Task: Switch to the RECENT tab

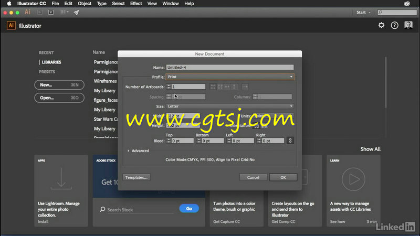Action: point(46,53)
